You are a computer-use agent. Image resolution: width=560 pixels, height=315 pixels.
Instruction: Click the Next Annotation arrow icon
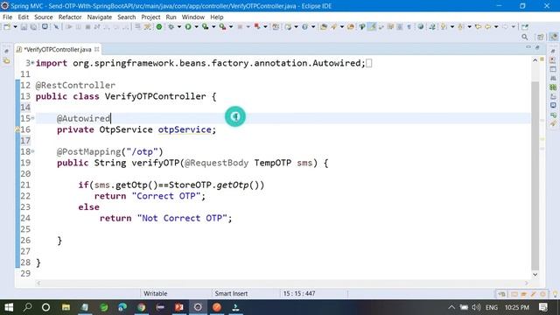pos(443,27)
